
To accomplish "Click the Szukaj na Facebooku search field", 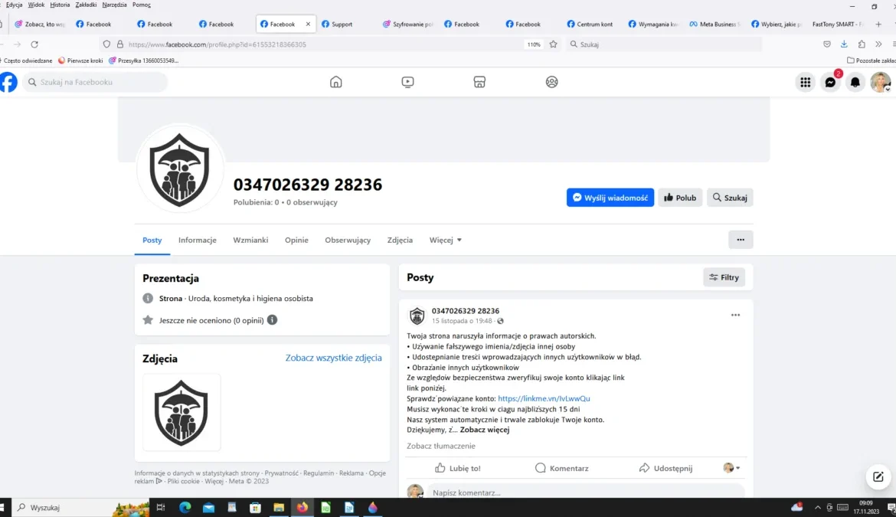I will (96, 82).
